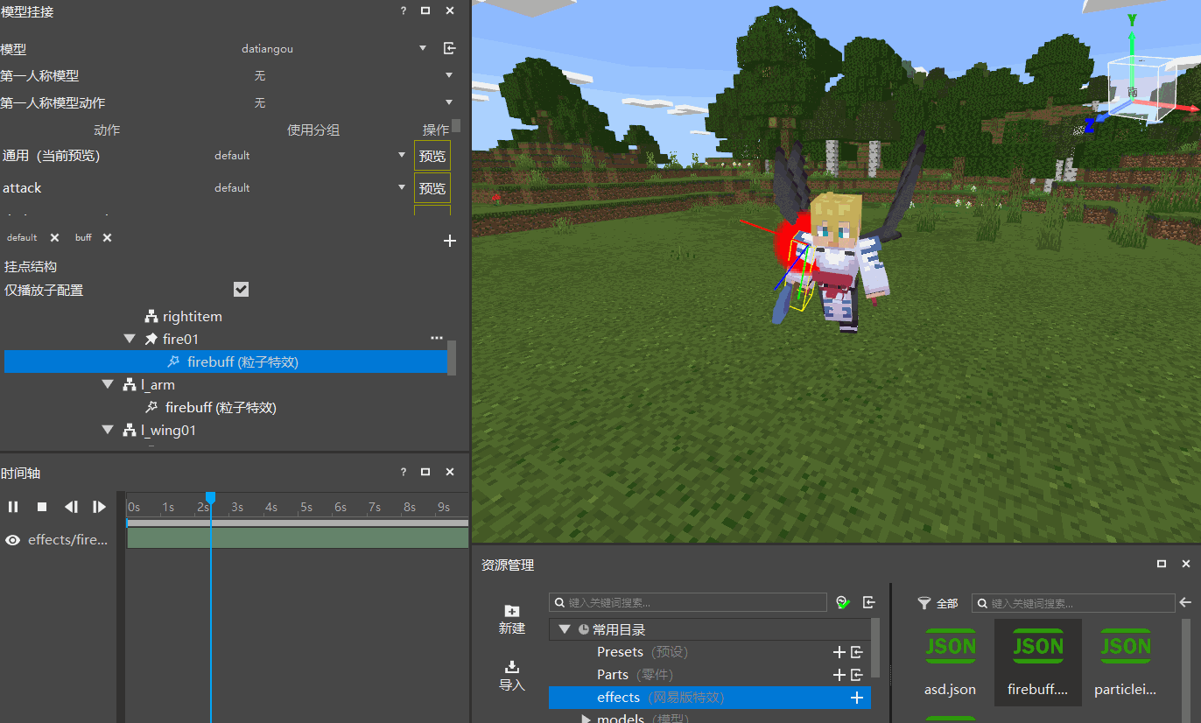Select the highlighted firebuff (粒子特效) under fire01
The height and width of the screenshot is (723, 1201).
pyautogui.click(x=226, y=361)
